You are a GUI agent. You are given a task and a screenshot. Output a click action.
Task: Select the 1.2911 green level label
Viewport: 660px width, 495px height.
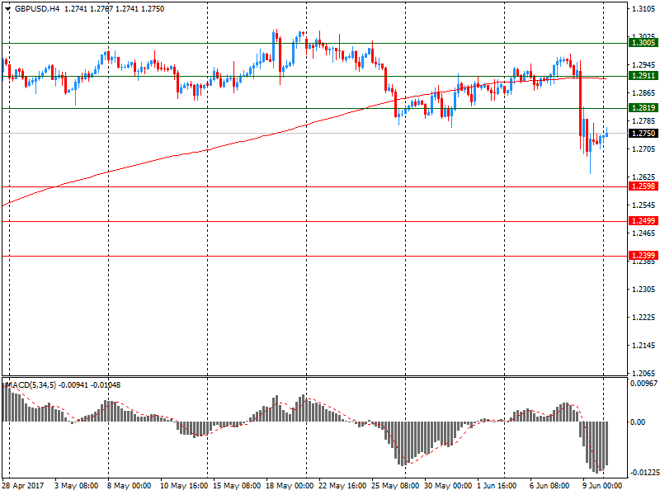point(643,76)
